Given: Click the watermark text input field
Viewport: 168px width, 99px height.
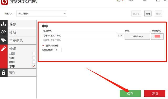Looking at the screenshot, I should pos(79,36).
